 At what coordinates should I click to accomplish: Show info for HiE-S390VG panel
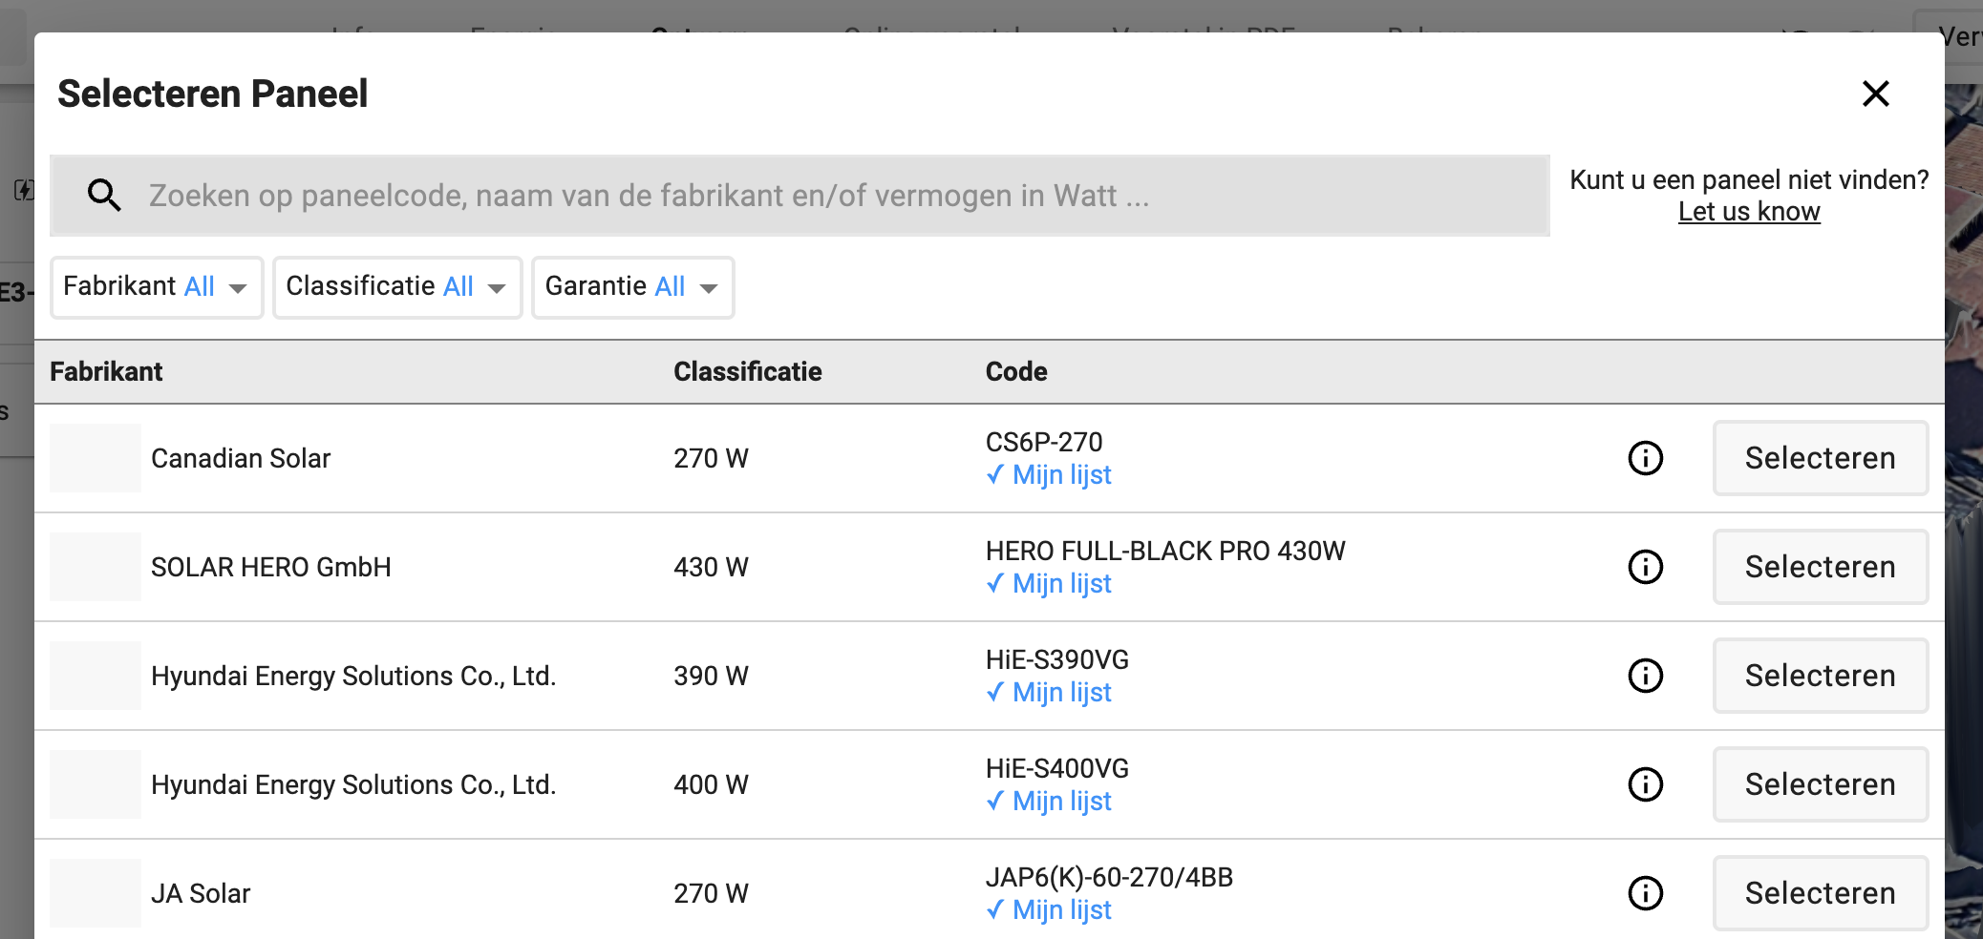tap(1645, 676)
